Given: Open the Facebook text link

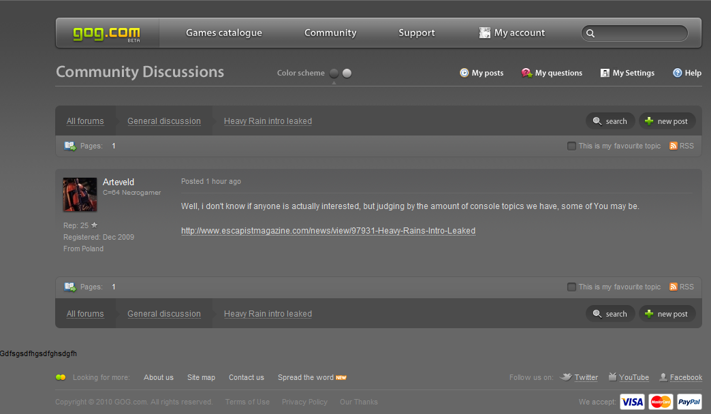Looking at the screenshot, I should [x=686, y=377].
